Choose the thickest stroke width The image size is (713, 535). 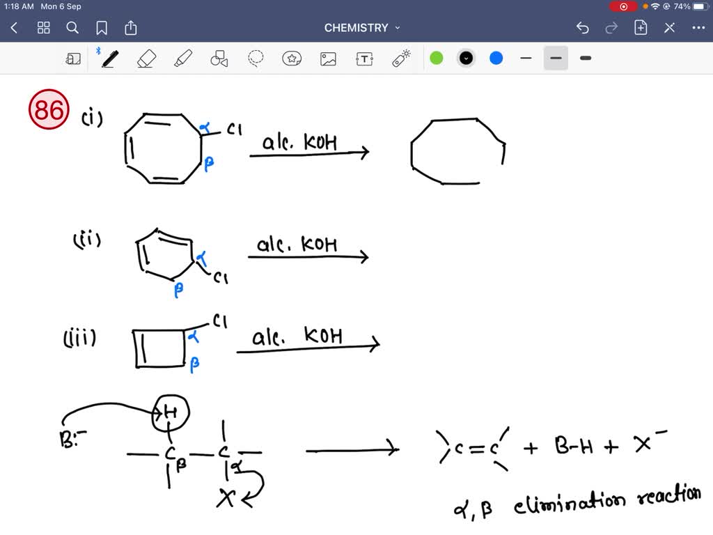(x=584, y=58)
